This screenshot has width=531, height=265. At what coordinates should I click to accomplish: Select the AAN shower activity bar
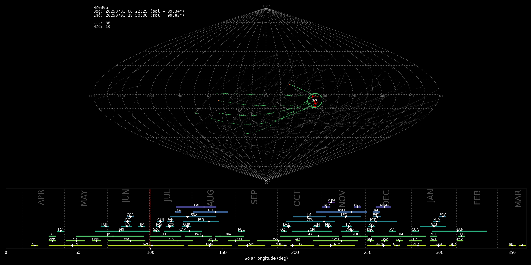tap(459, 231)
